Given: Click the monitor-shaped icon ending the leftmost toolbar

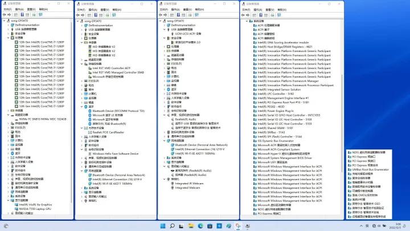Looking at the screenshot, I should [x=40, y=15].
